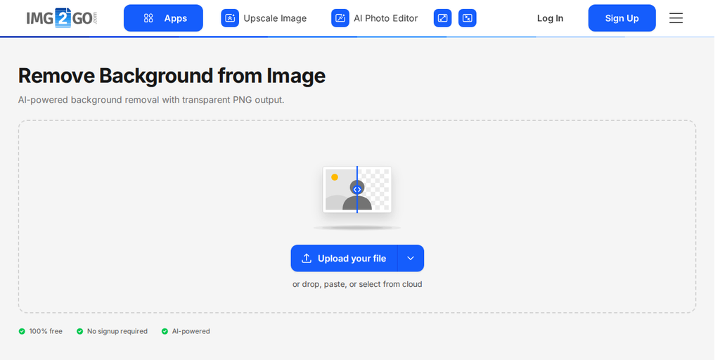720x360 pixels.
Task: Click the Upscale Image icon
Action: pyautogui.click(x=230, y=18)
